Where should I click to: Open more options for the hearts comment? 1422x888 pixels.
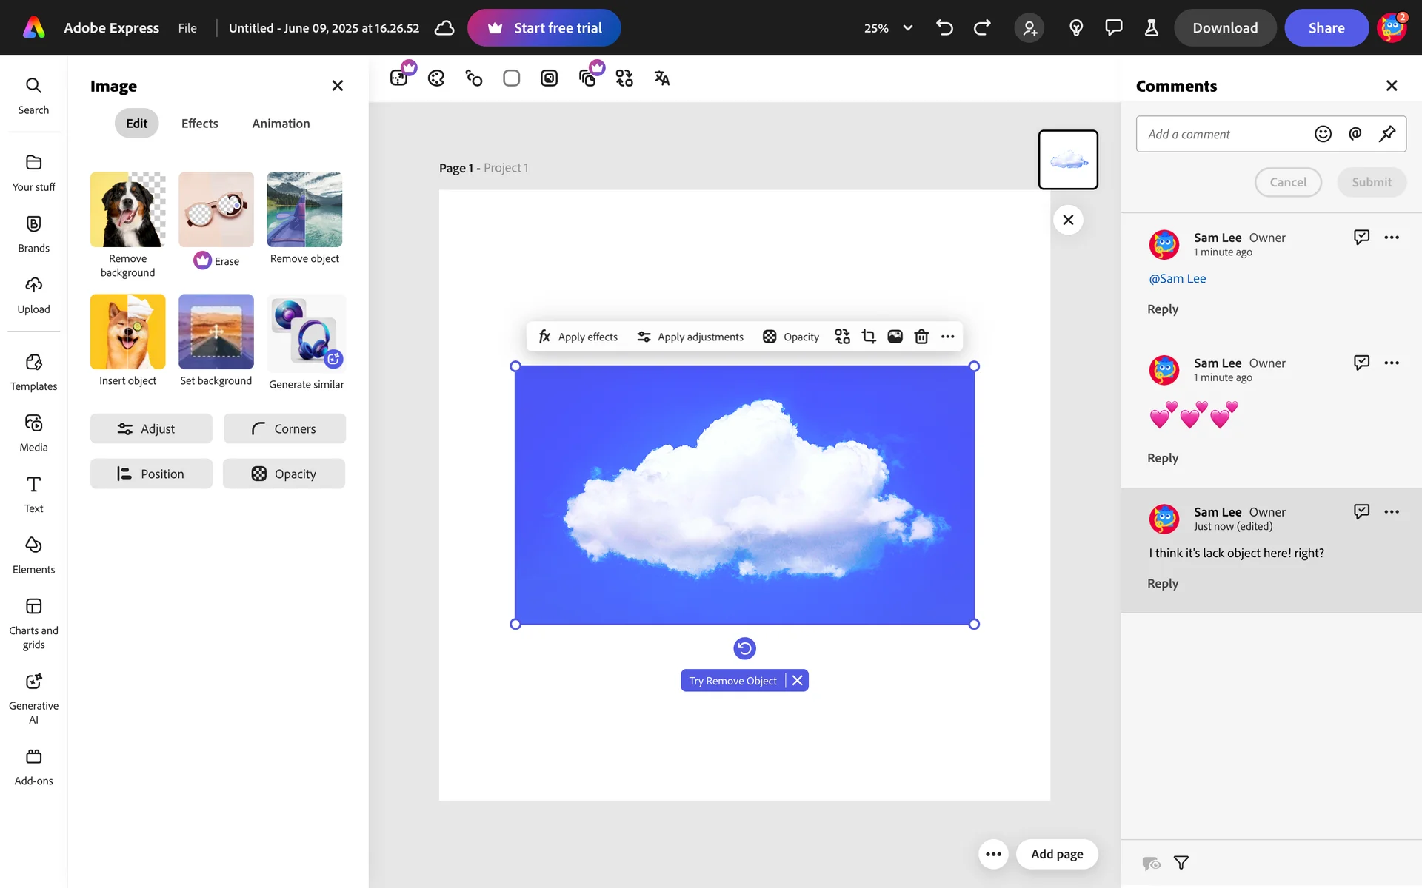(x=1392, y=363)
